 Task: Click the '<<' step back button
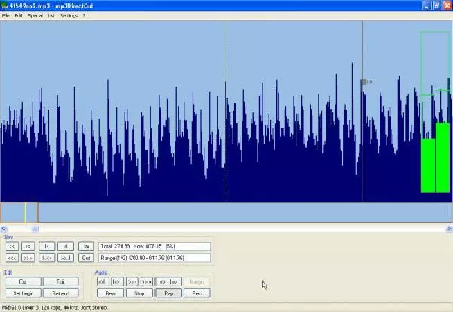click(x=12, y=246)
